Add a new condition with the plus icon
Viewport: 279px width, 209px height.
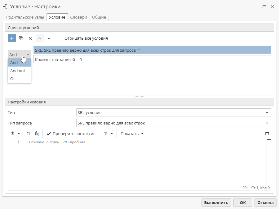[11, 38]
